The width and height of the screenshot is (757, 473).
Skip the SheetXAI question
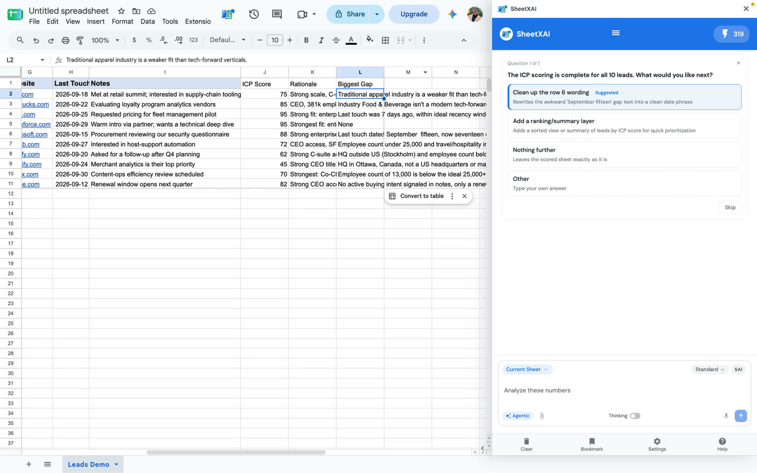coord(730,208)
